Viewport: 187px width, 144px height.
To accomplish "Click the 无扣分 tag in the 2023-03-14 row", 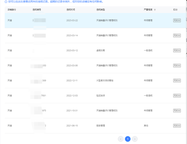I will [177, 35].
